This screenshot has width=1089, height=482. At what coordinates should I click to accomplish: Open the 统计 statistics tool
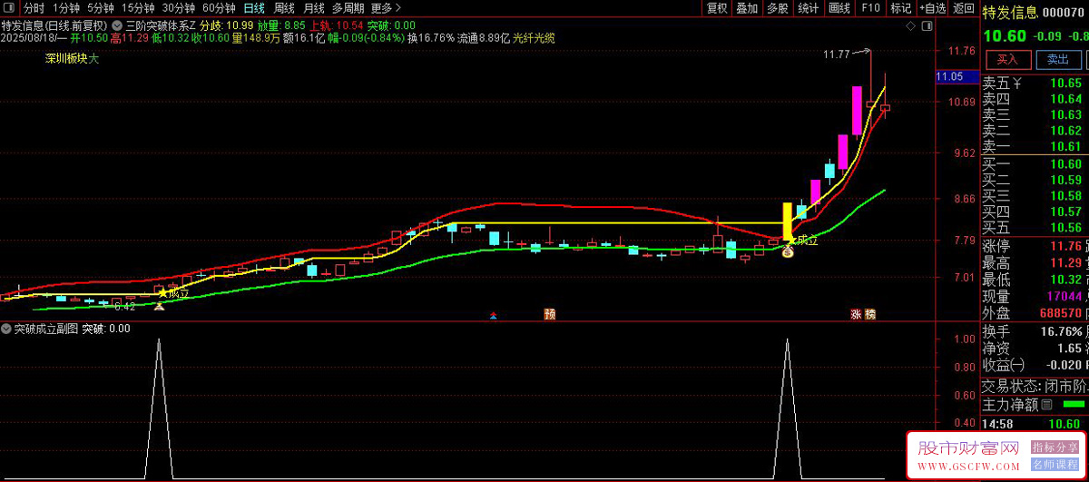point(808,8)
